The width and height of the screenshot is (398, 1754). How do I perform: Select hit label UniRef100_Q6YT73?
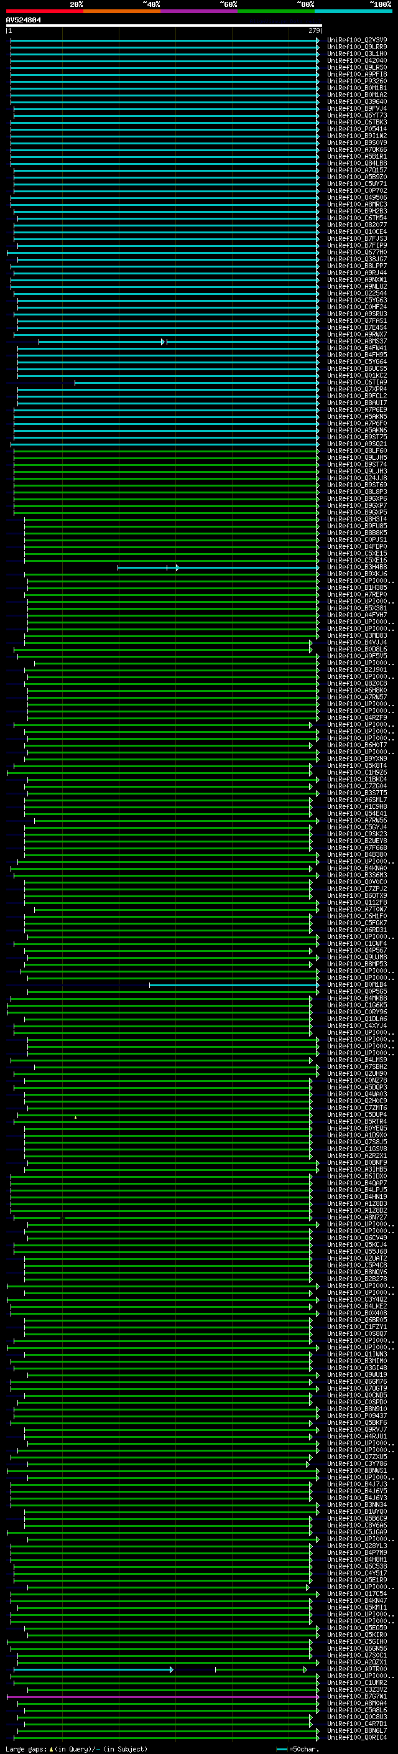pos(357,116)
